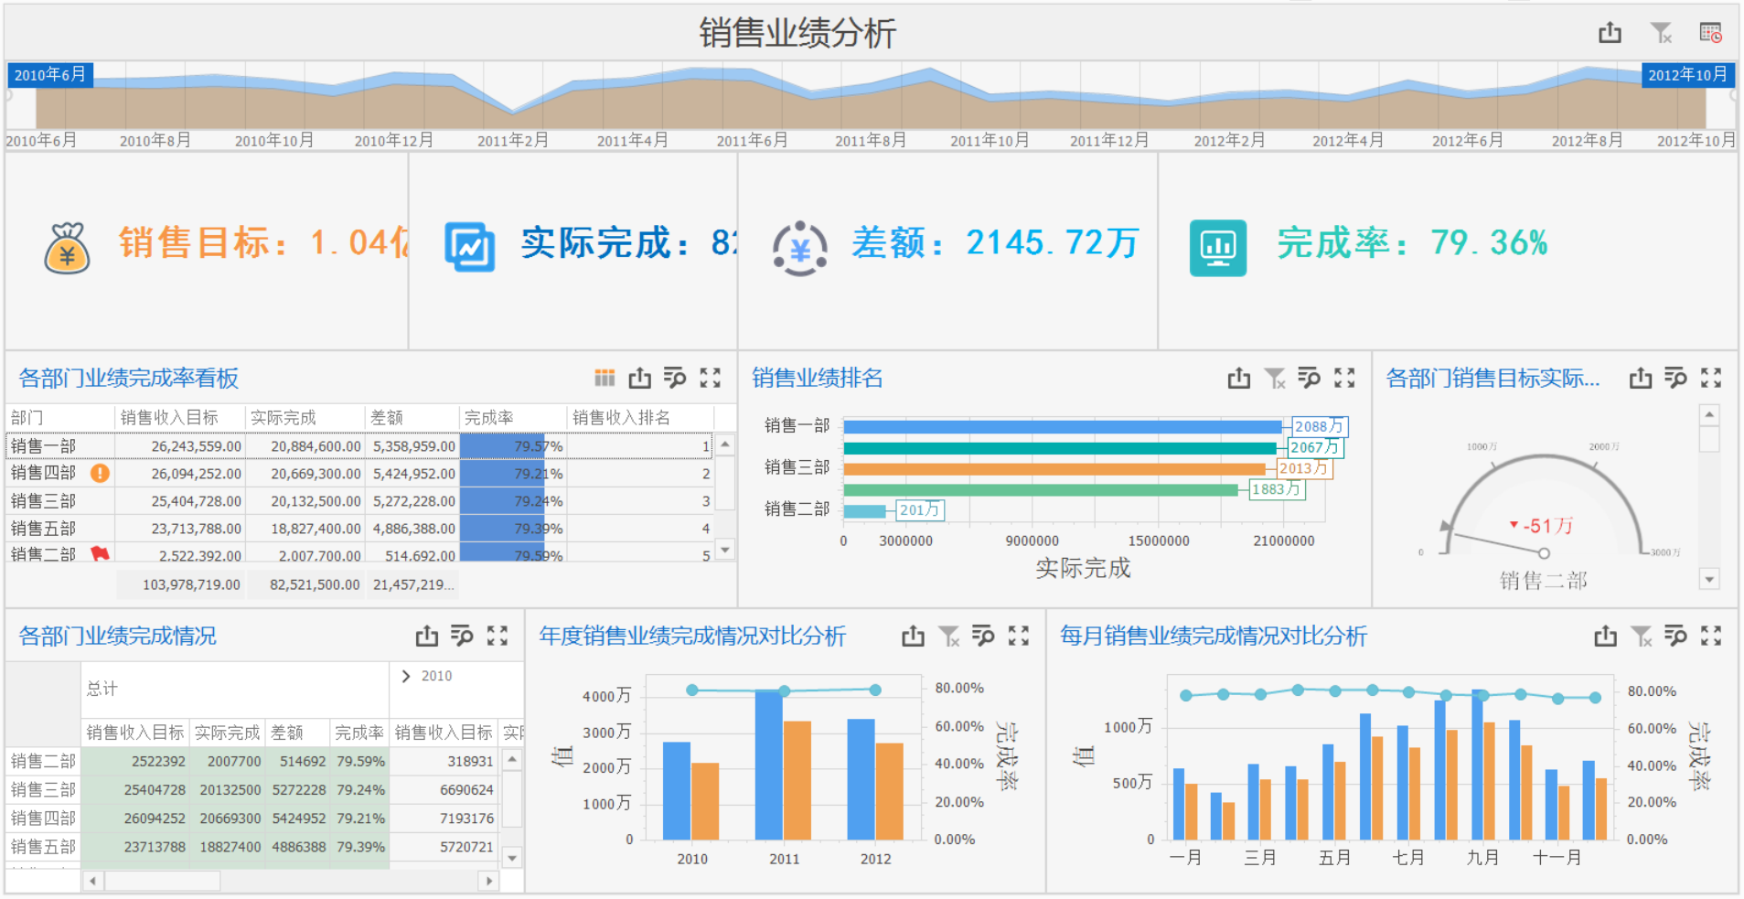Screen dimensions: 1744x899
Task: Open the inspect-data icon on 年度销售业绩完成情况对比分析 panel
Action: coord(983,636)
